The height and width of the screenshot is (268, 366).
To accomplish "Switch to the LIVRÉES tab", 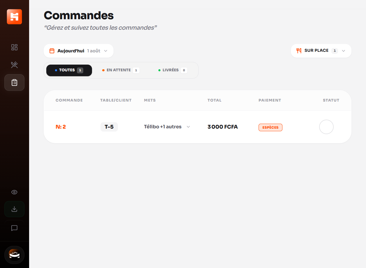I will tap(173, 70).
